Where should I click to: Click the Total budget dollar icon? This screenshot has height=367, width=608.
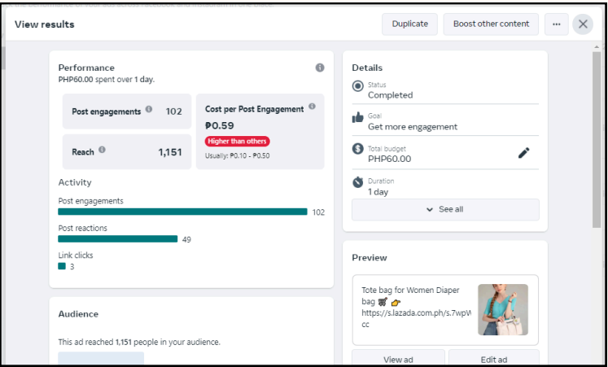pyautogui.click(x=358, y=150)
